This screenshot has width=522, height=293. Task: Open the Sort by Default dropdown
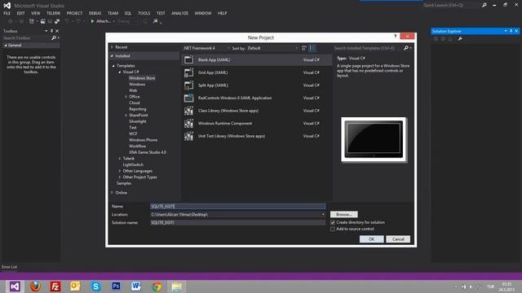[x=272, y=48]
